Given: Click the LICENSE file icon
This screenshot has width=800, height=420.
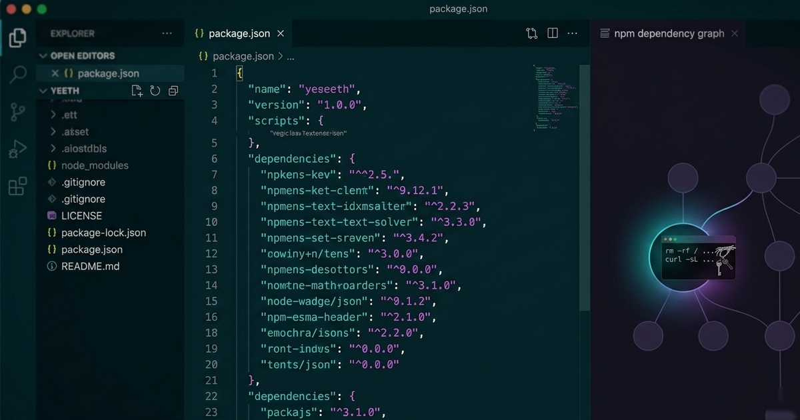Looking at the screenshot, I should coord(52,216).
